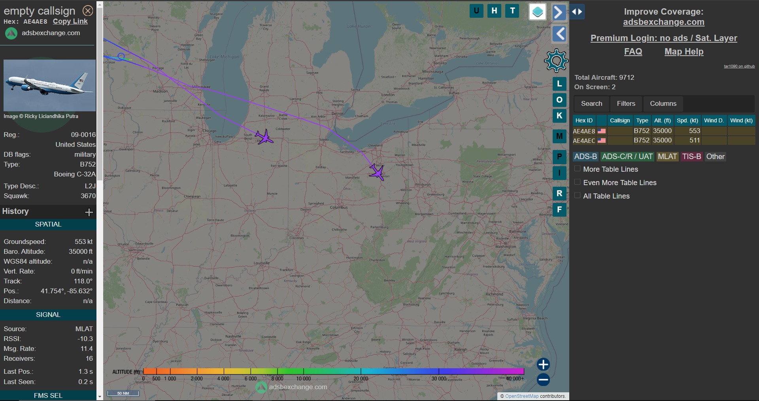This screenshot has width=759, height=401.
Task: Click the O map button
Action: (559, 100)
